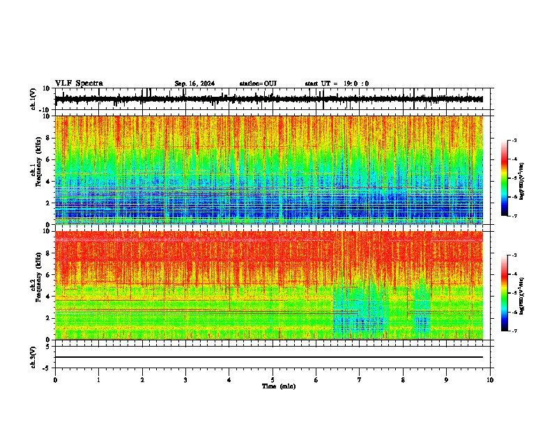
Task: Click the "8" minute tick on time axis
Action: click(403, 380)
